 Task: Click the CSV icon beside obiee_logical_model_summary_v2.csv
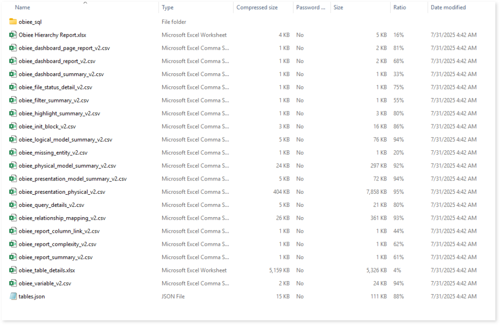(x=13, y=139)
